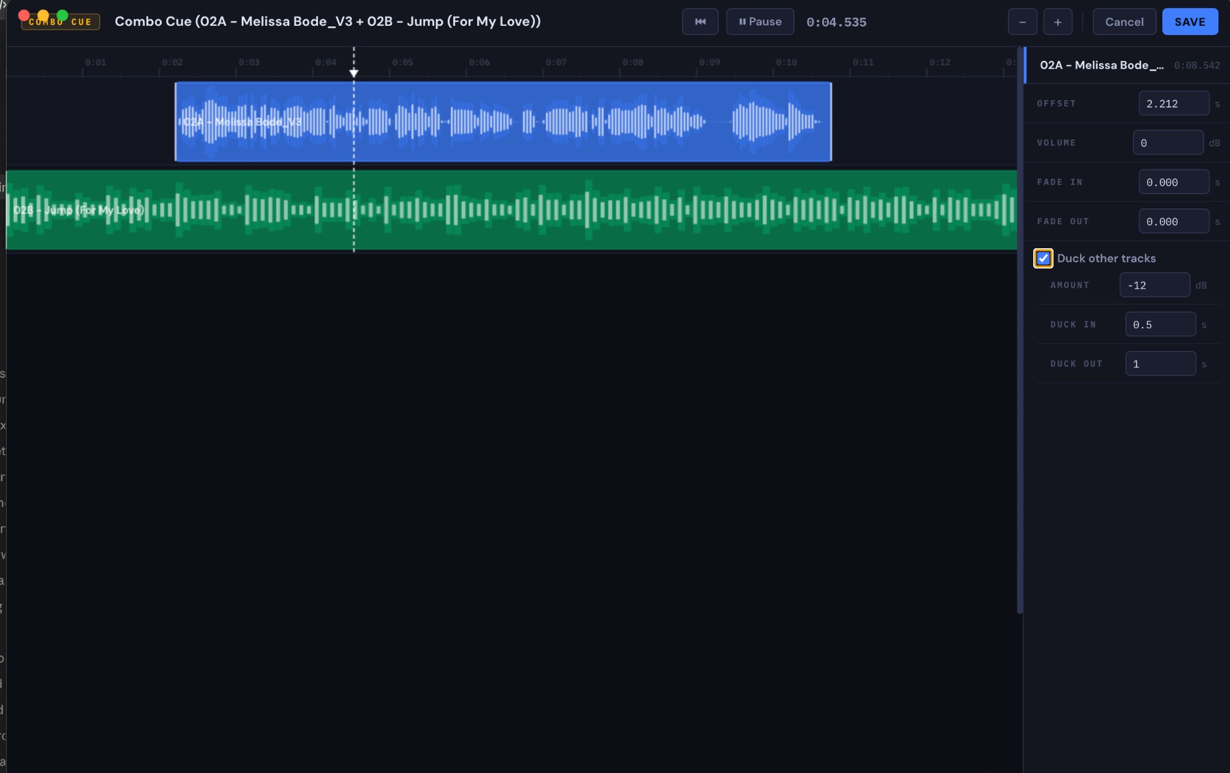
Task: Click the 02A - Melissa Bode inspector title
Action: point(1101,65)
